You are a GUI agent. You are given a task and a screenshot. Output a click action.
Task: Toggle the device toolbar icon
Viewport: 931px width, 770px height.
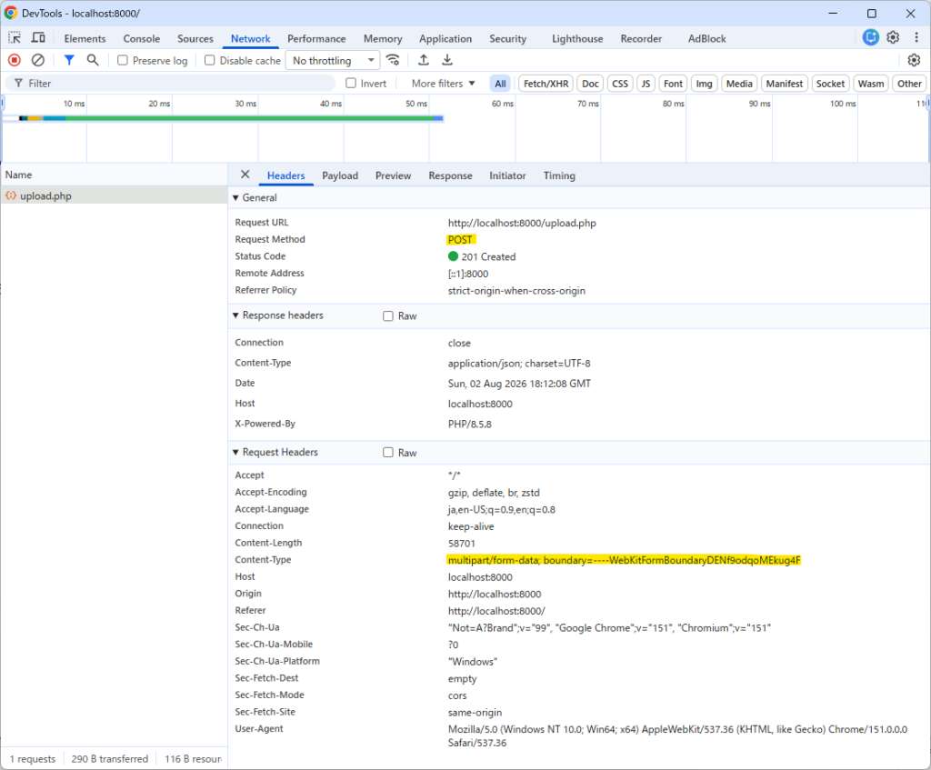tap(38, 38)
